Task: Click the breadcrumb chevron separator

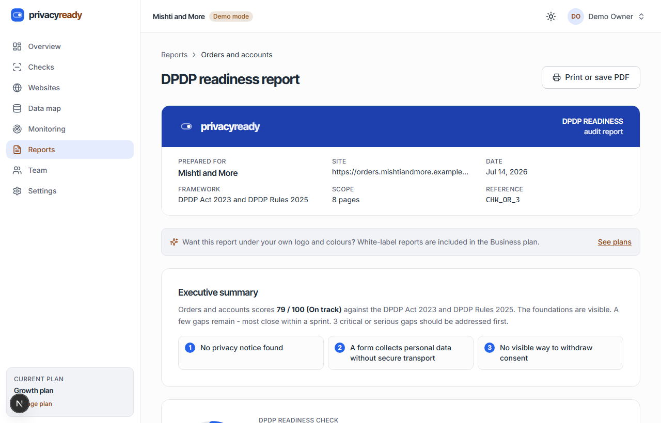Action: [x=194, y=55]
